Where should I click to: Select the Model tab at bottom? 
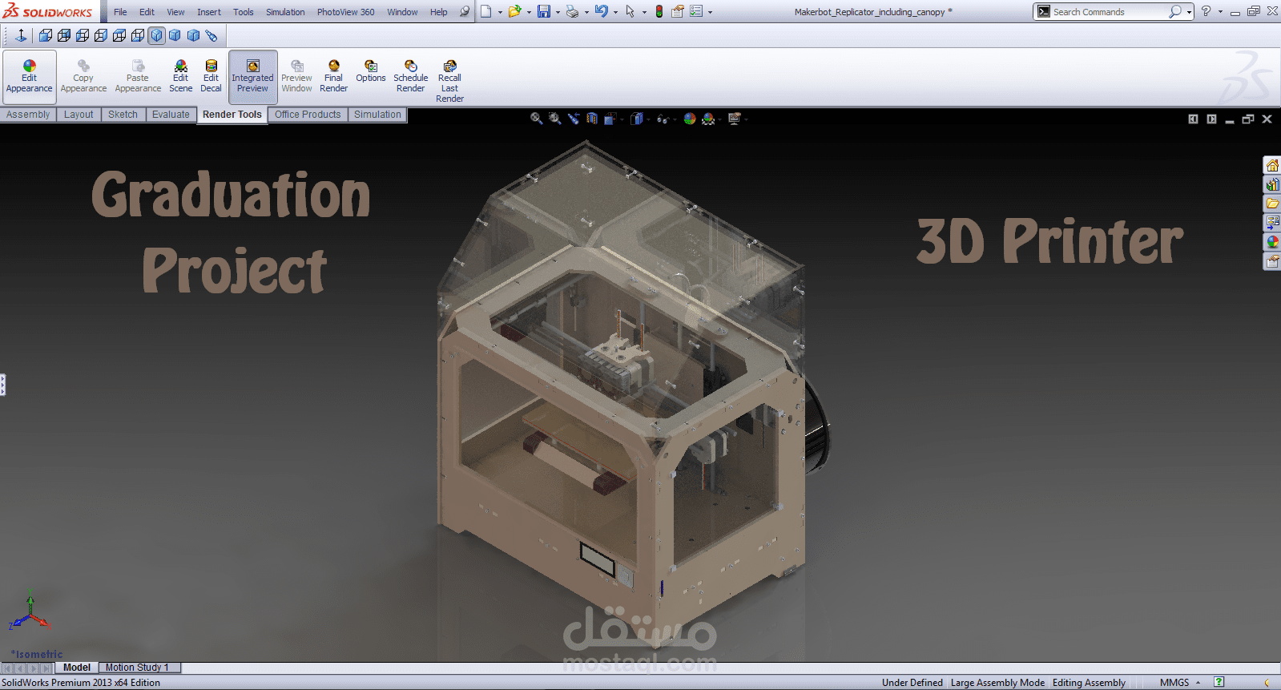click(77, 668)
